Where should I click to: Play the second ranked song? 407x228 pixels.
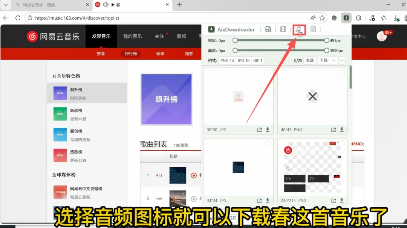tap(194, 199)
